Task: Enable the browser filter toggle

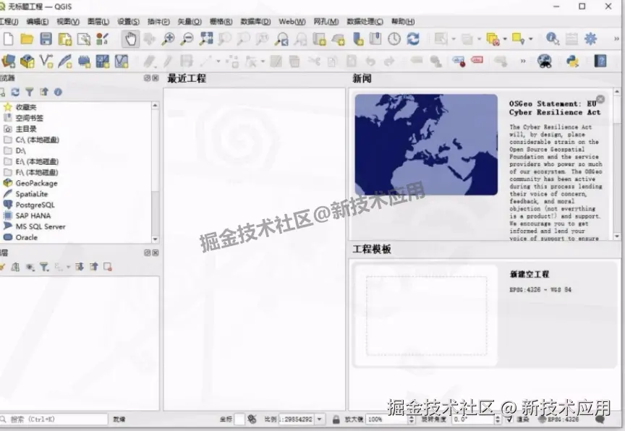Action: coord(30,92)
